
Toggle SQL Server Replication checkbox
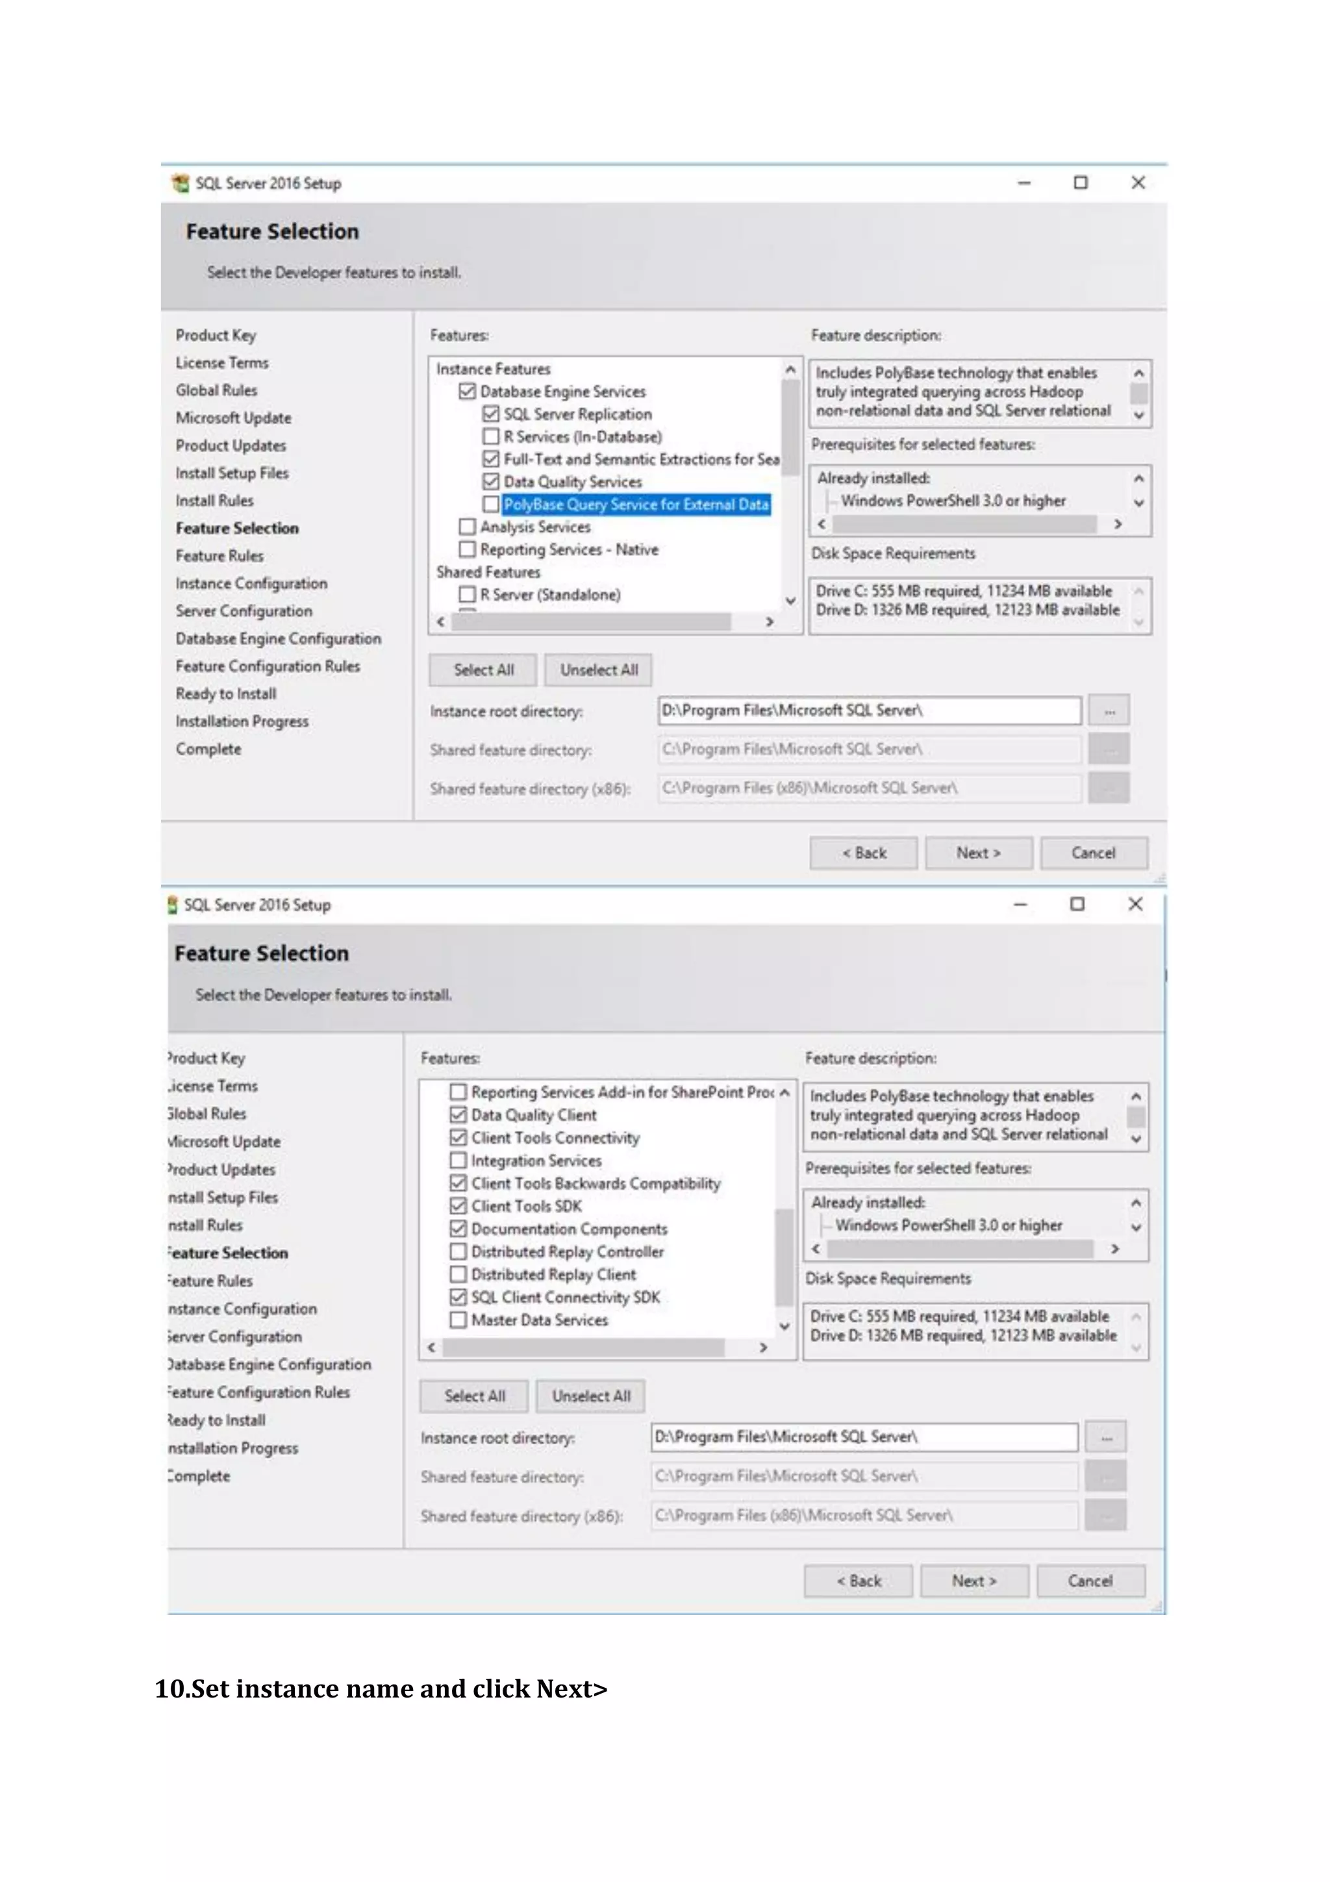pos(491,414)
